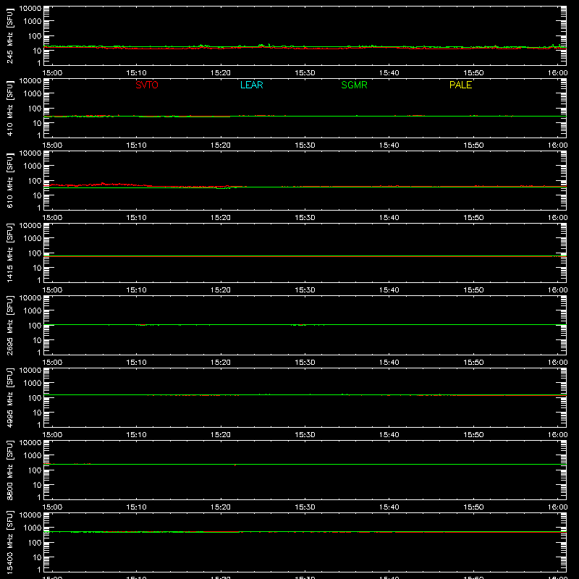579x579 pixels.
Task: Click 16:00 tick under 8800 MHz panel
Action: [557, 507]
